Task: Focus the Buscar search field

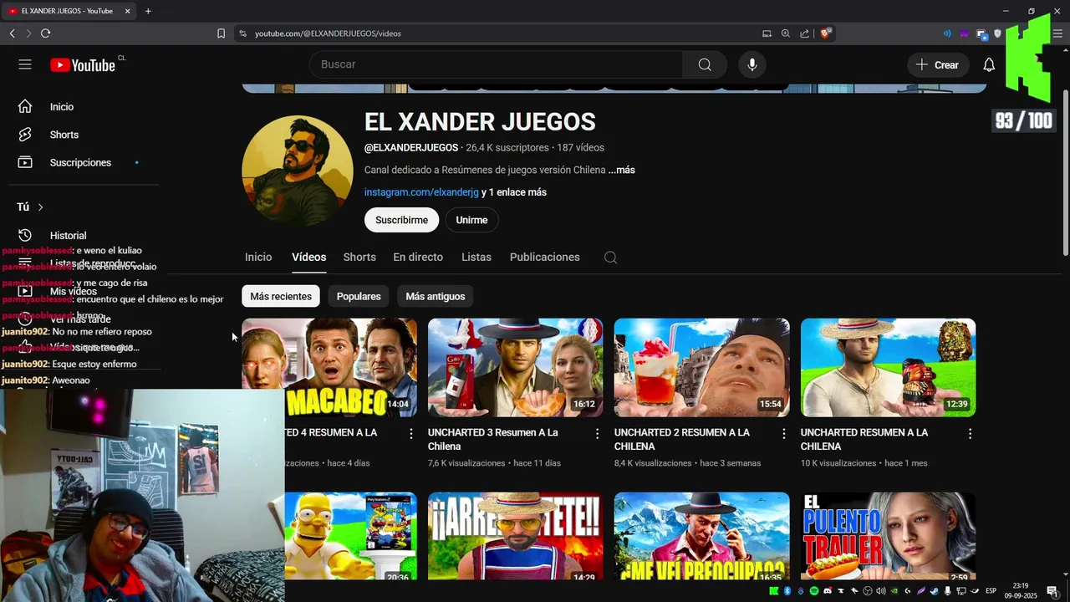Action: tap(496, 64)
